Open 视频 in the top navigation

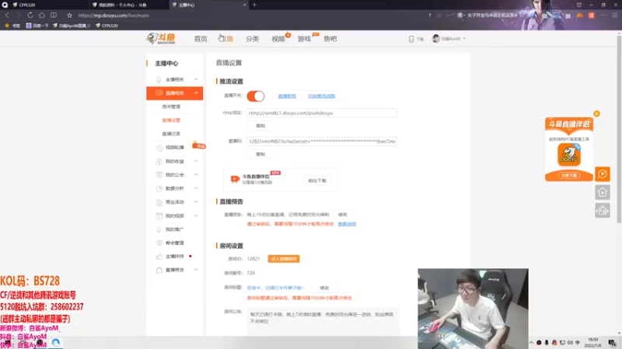[x=278, y=39]
